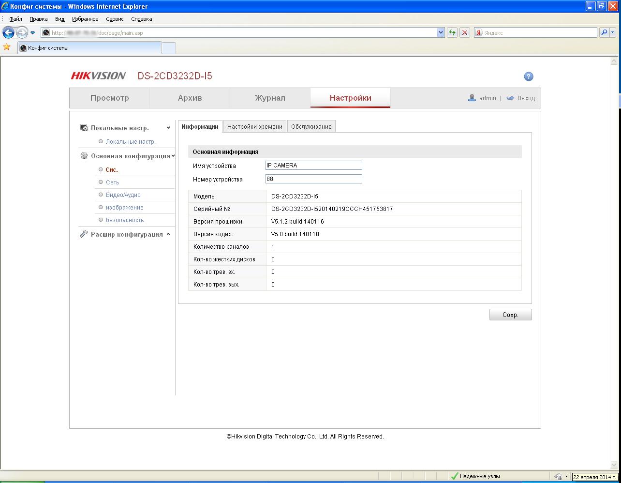
Task: Click the Расшир конфигурация wrench icon
Action: point(84,234)
